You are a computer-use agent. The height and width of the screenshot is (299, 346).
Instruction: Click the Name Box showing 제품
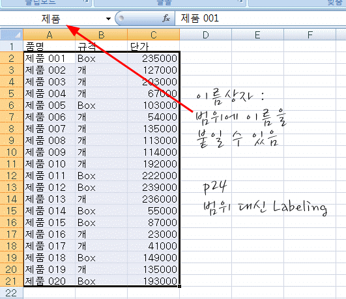pyautogui.click(x=51, y=19)
